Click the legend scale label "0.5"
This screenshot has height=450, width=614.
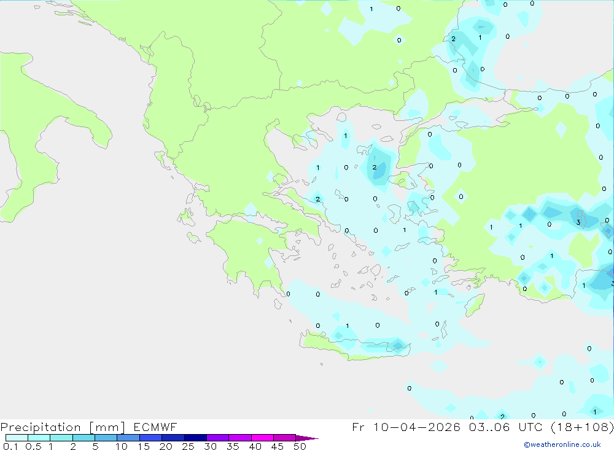[x=33, y=446]
